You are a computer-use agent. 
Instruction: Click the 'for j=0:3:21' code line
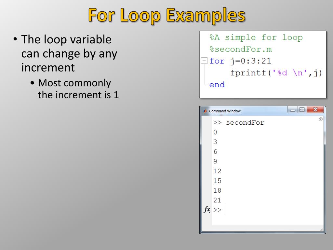(240, 61)
